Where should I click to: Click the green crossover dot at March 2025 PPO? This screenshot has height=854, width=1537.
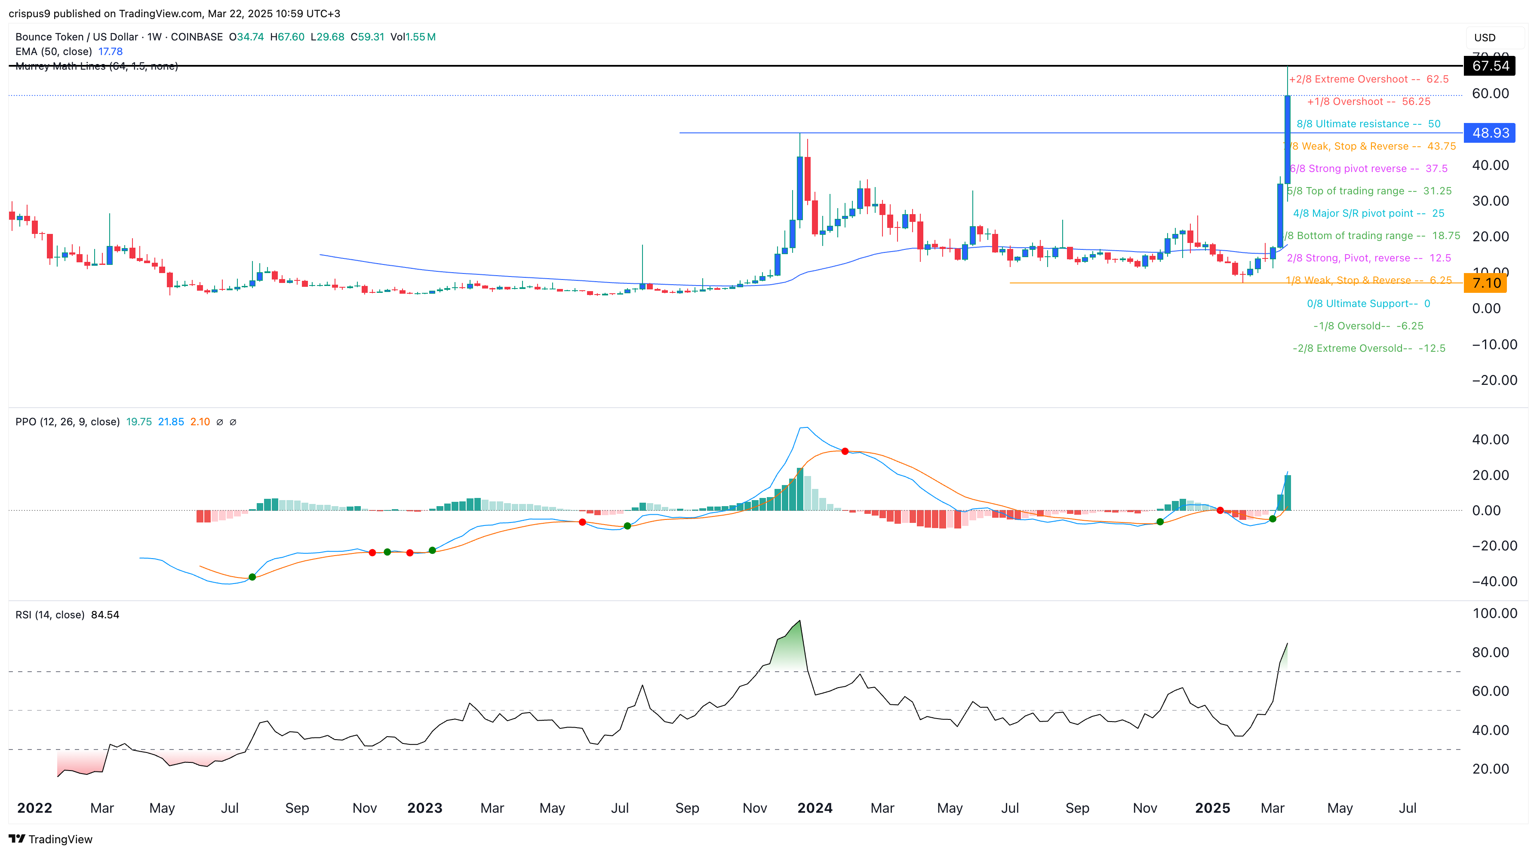click(x=1273, y=519)
